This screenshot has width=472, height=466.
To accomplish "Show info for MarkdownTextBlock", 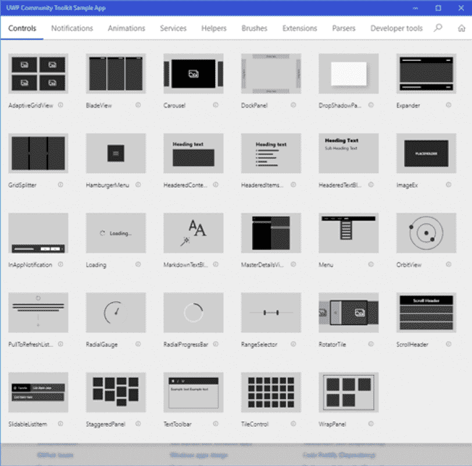I will click(x=216, y=264).
